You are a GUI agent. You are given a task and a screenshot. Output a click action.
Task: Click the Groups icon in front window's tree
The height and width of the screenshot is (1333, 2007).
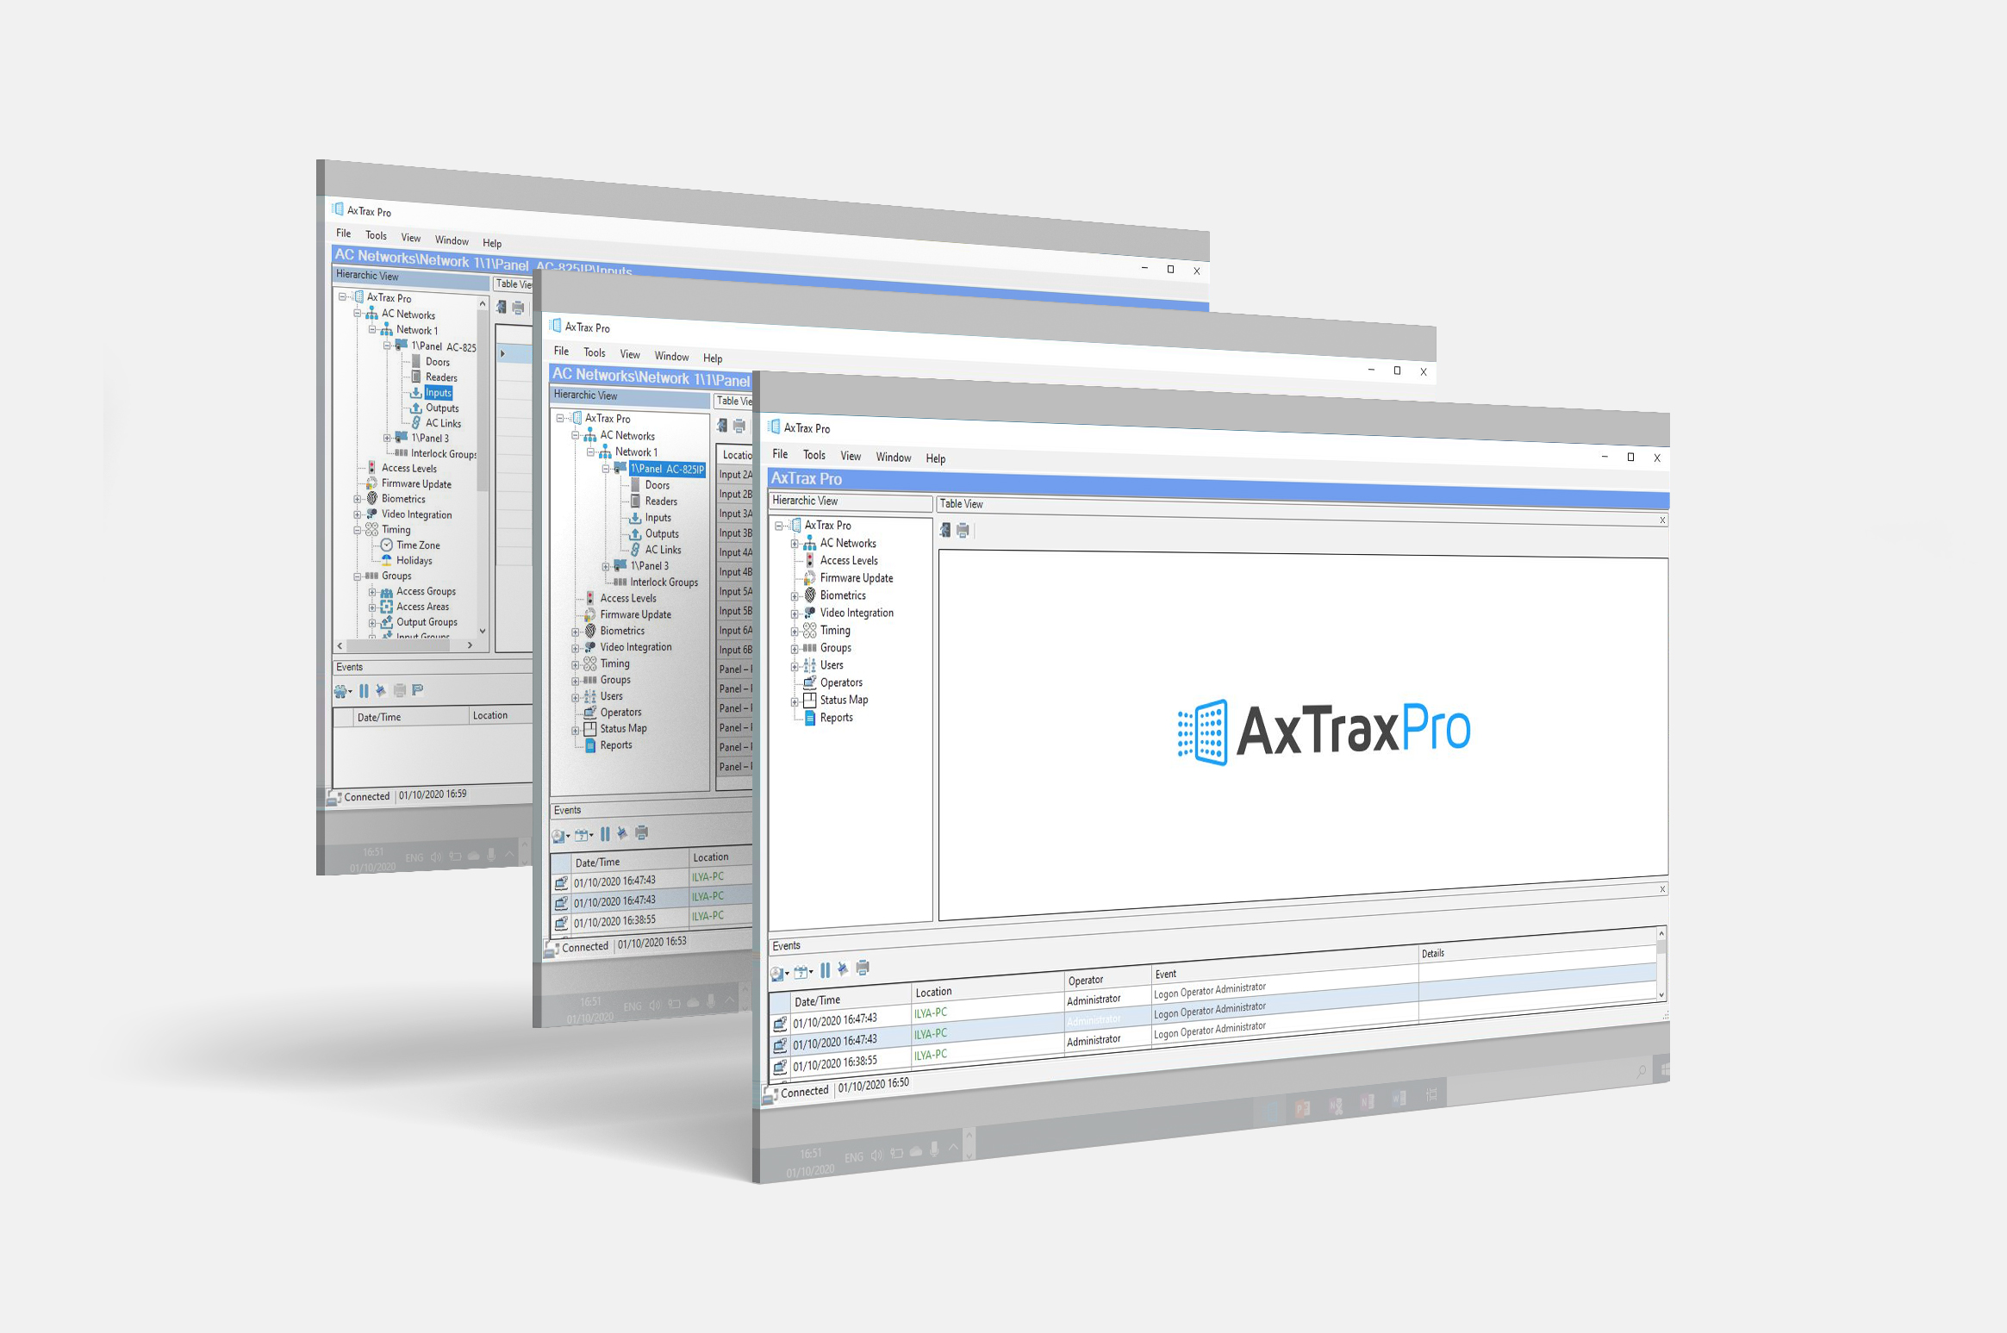tap(809, 648)
